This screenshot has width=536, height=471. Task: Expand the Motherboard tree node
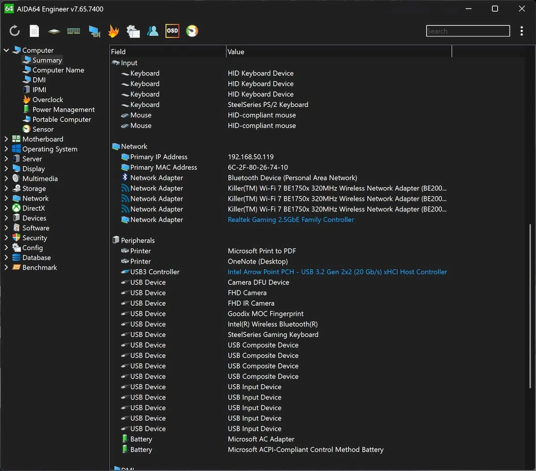tap(6, 139)
